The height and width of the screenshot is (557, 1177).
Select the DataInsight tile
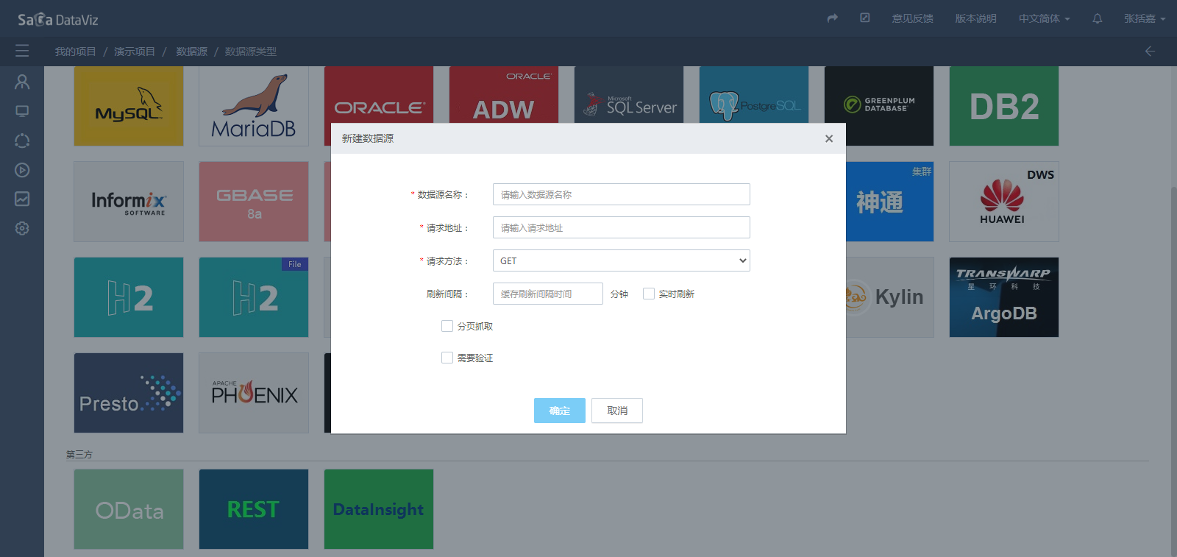point(379,509)
